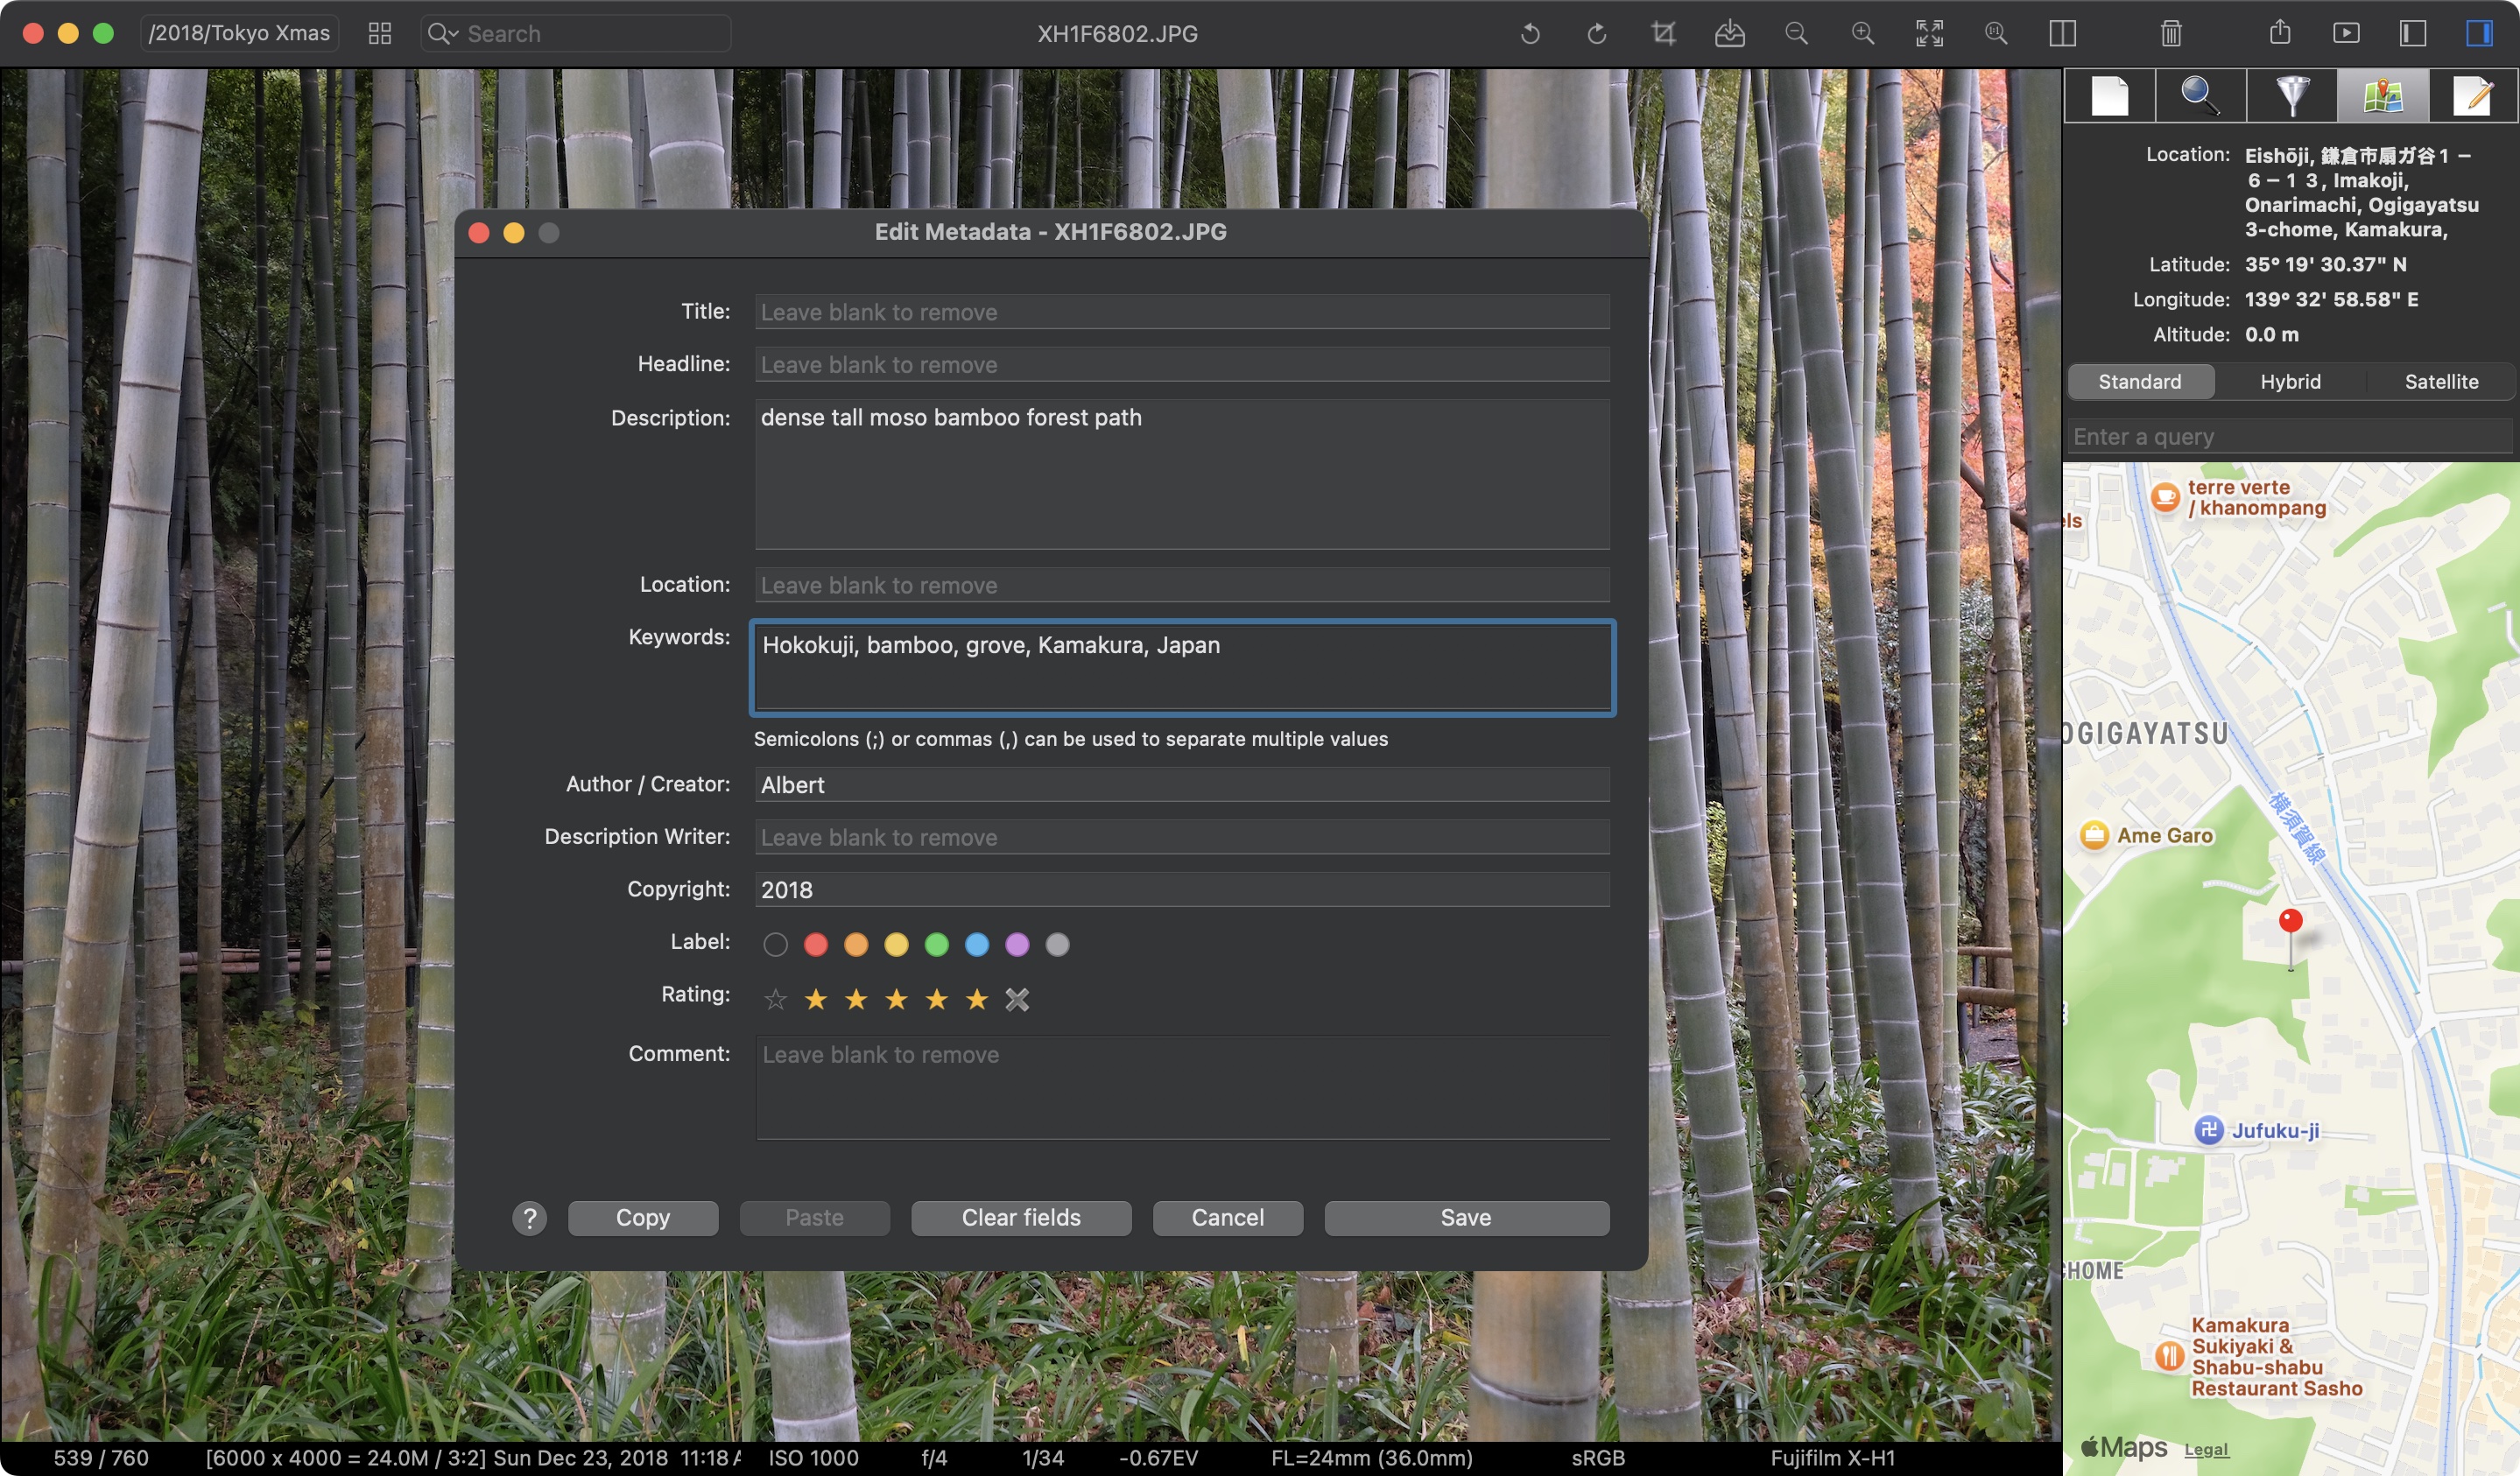Open the Maps Legal link

2206,1450
